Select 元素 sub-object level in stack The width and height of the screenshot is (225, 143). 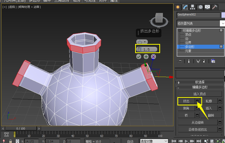pos(188,51)
